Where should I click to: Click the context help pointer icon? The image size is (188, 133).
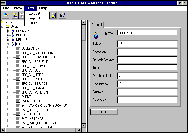(62, 15)
